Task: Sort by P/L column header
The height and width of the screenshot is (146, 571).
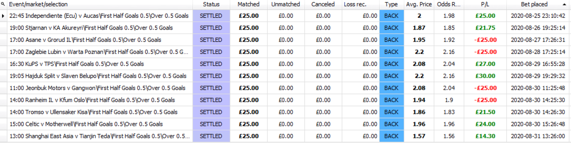Action: [485, 4]
